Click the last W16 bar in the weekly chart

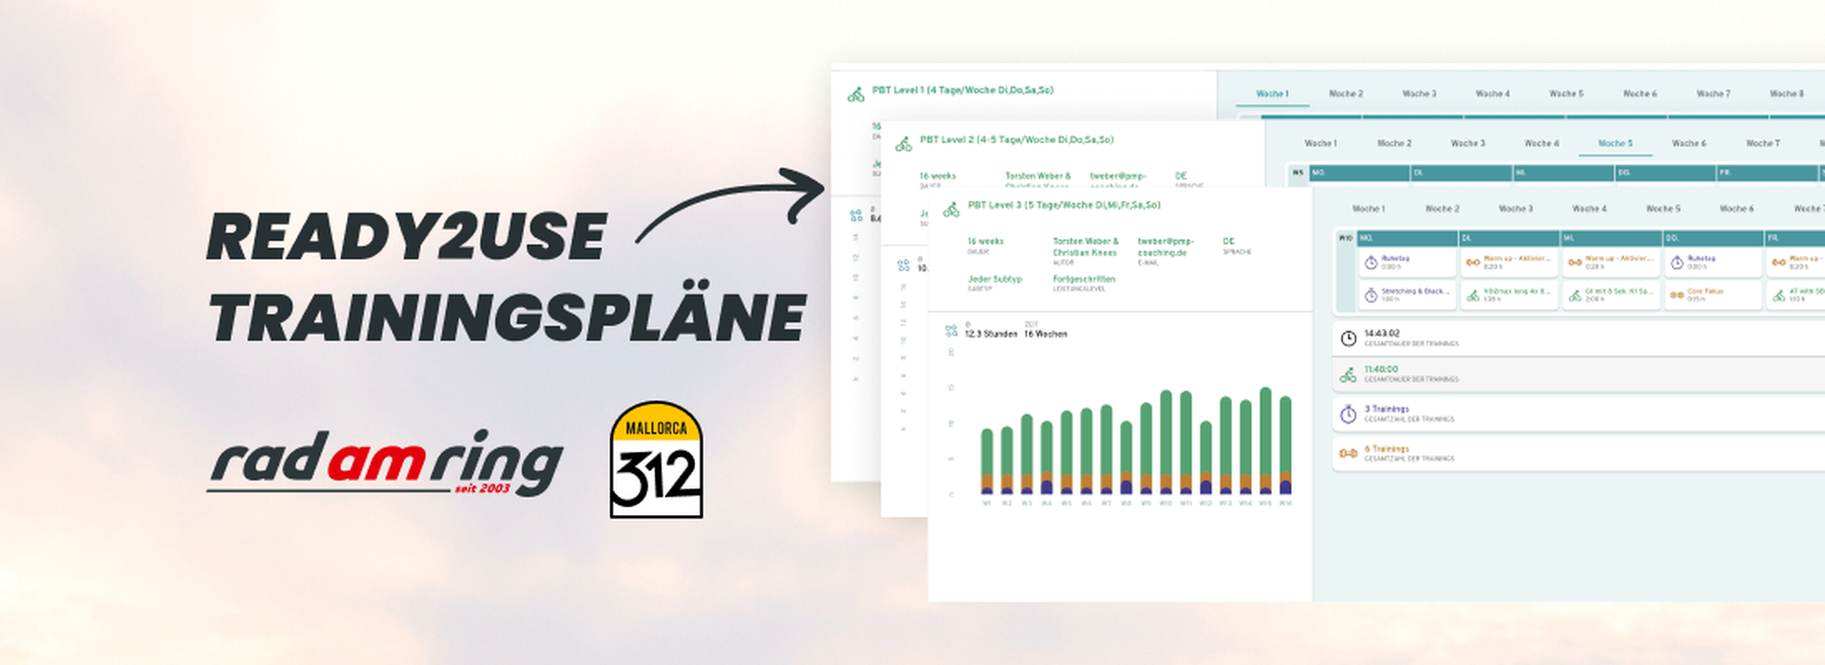(1285, 446)
